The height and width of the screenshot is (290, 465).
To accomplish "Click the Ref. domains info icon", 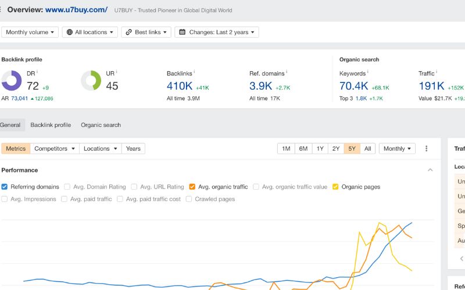I will point(287,72).
